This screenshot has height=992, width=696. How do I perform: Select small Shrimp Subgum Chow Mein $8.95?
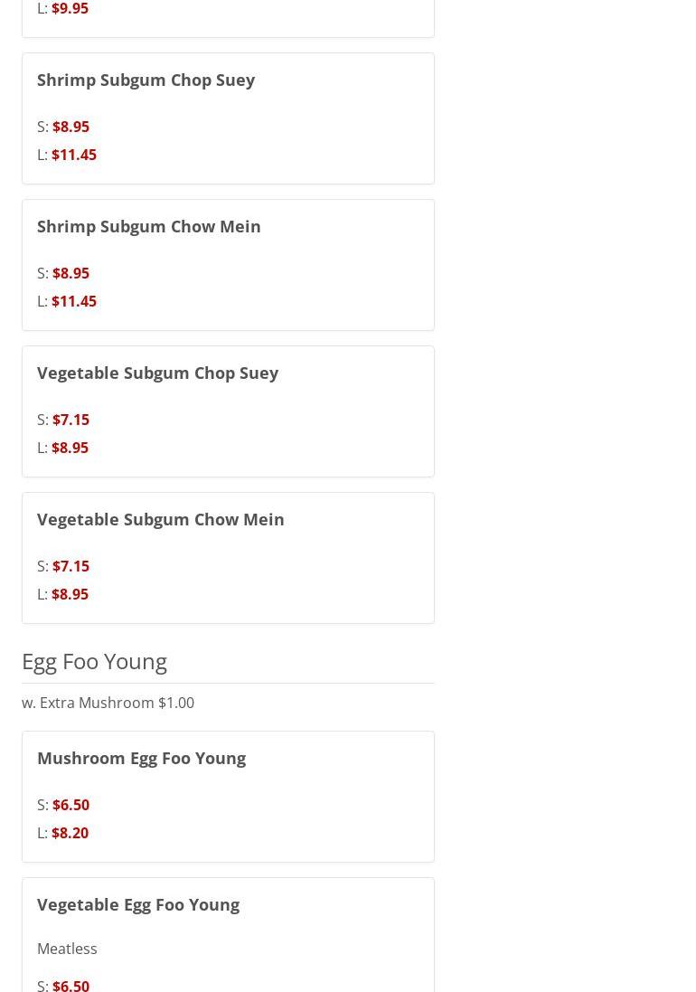tap(71, 273)
